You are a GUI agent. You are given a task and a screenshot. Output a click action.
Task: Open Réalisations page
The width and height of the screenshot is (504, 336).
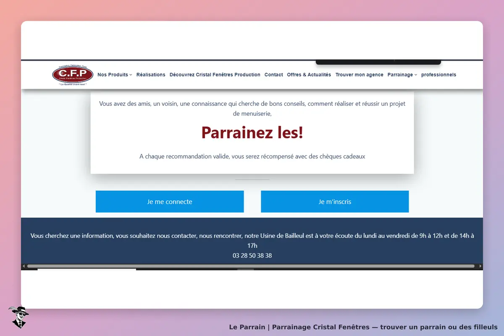coord(151,75)
